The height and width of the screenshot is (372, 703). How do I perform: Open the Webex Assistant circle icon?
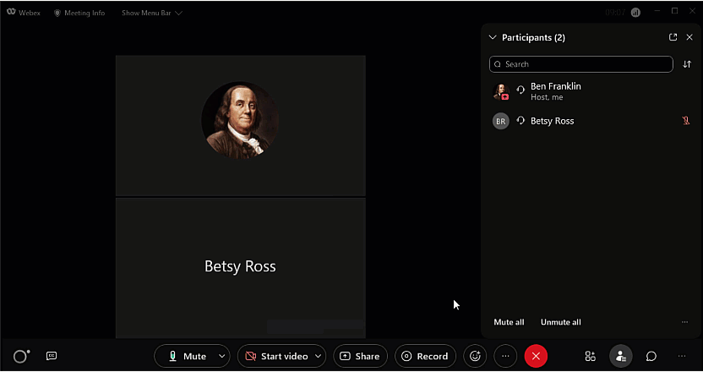(x=21, y=356)
